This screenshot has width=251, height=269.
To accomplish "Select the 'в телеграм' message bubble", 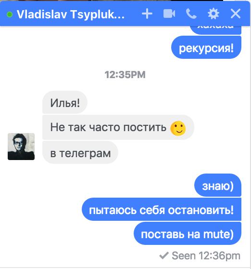I will [80, 152].
